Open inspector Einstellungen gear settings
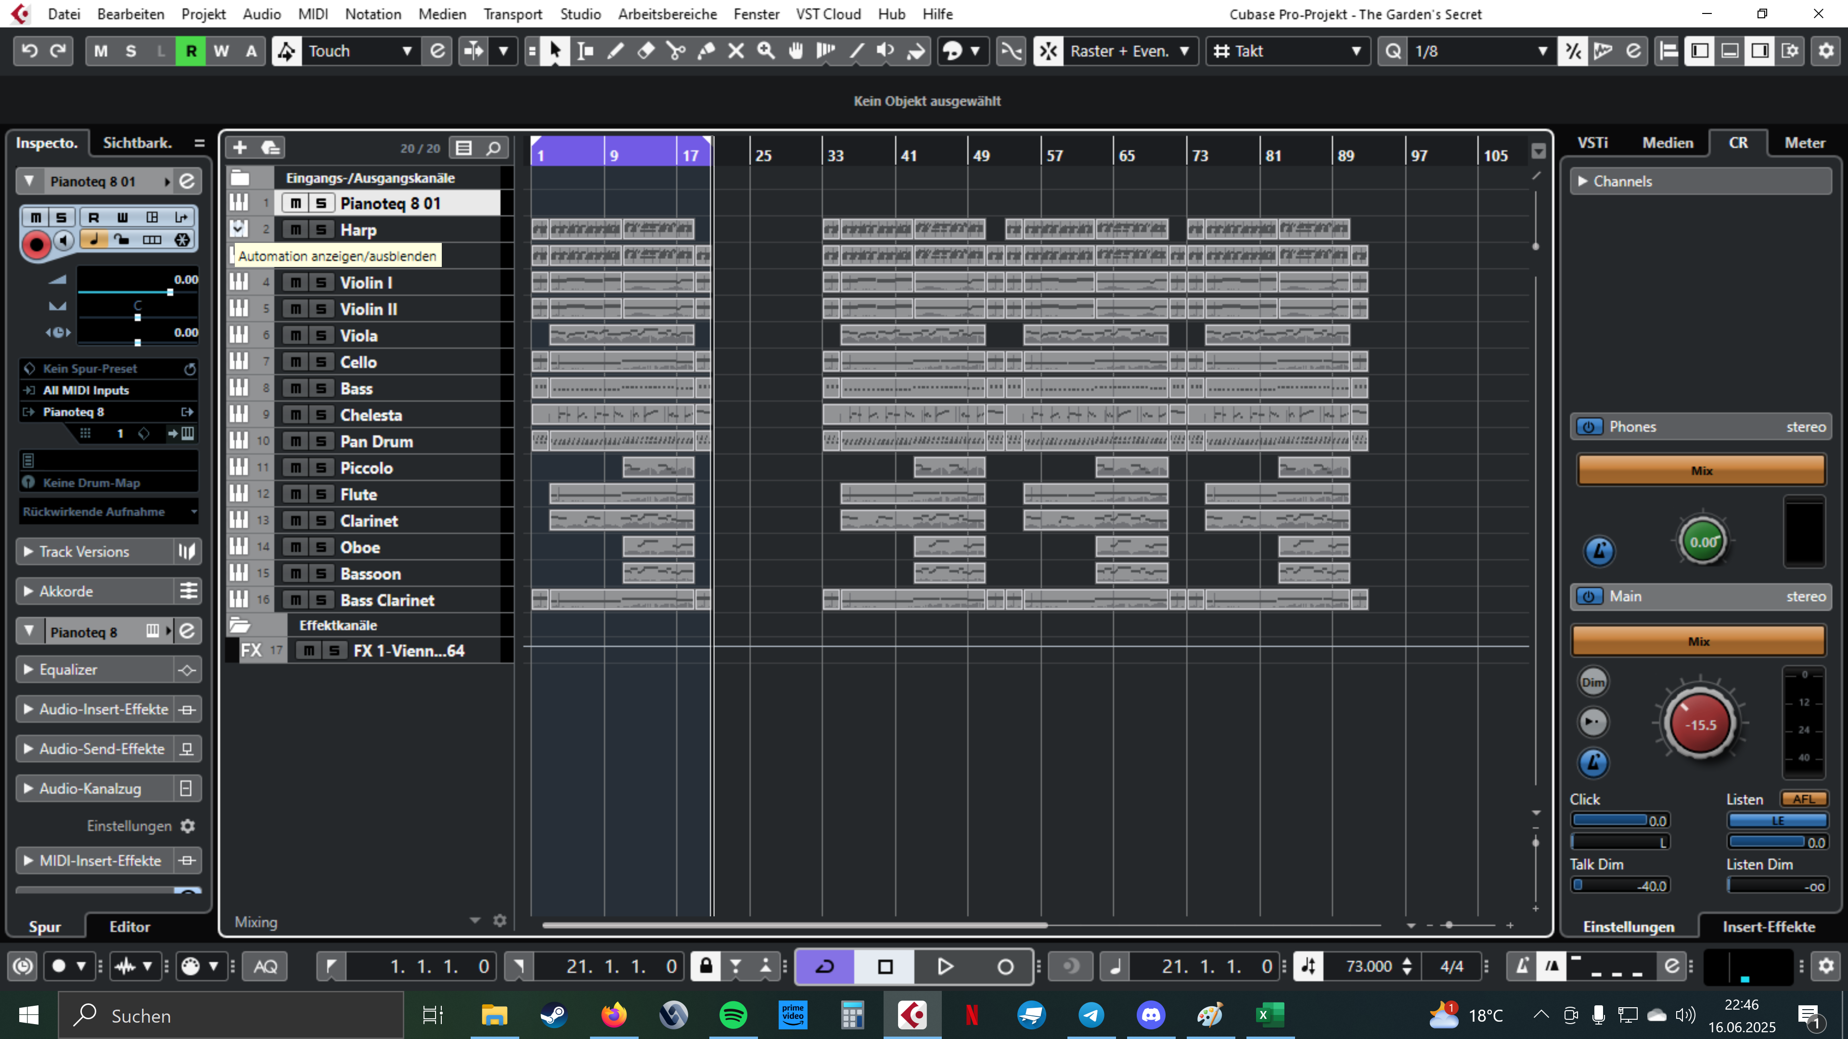Screen dimensions: 1848x1039 [187, 826]
